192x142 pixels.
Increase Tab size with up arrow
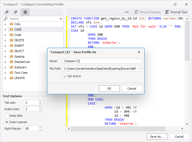point(40,102)
